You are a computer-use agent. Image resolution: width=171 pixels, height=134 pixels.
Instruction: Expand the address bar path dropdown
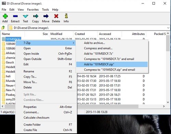click(x=168, y=28)
